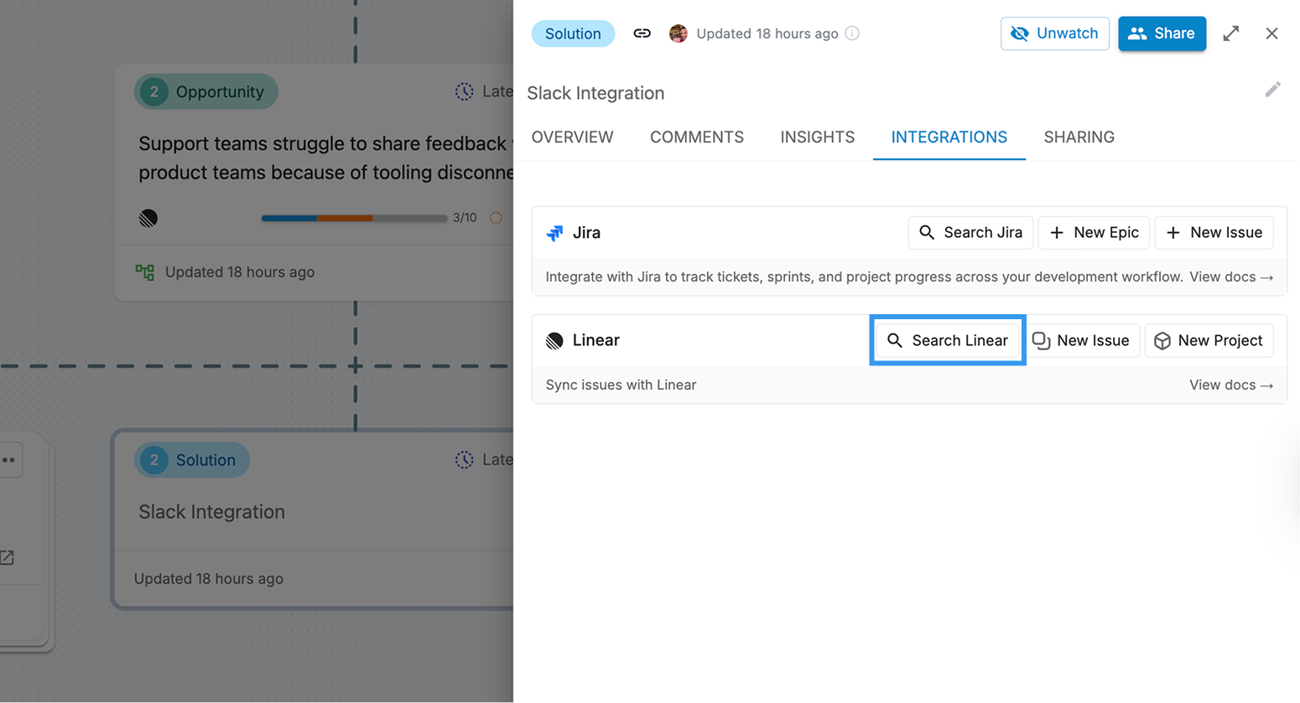Click Search Jira button
This screenshot has height=703, width=1300.
pos(970,233)
